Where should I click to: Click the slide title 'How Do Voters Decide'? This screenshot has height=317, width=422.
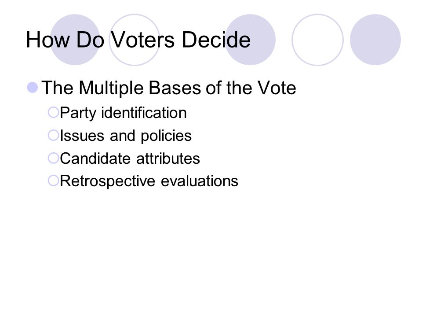(x=138, y=40)
